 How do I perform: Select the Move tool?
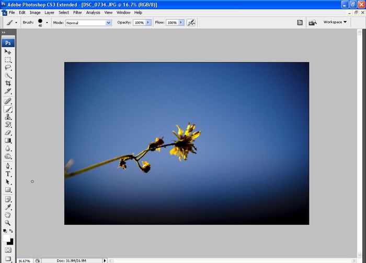pos(8,52)
